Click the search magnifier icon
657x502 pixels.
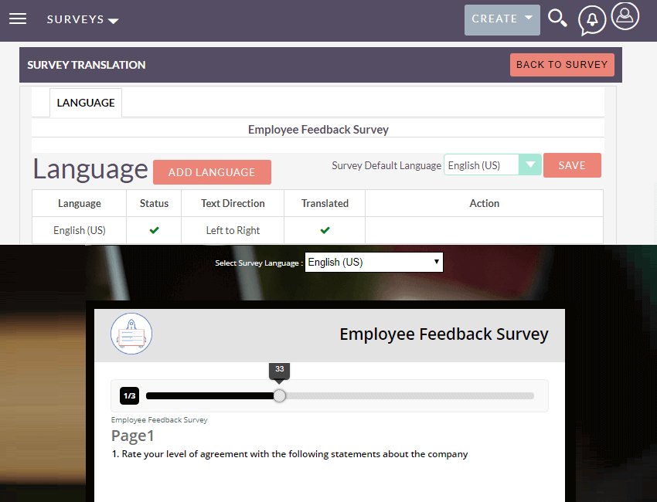tap(558, 19)
